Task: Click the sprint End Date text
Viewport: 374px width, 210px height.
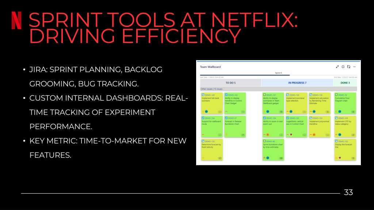Action: (346, 77)
